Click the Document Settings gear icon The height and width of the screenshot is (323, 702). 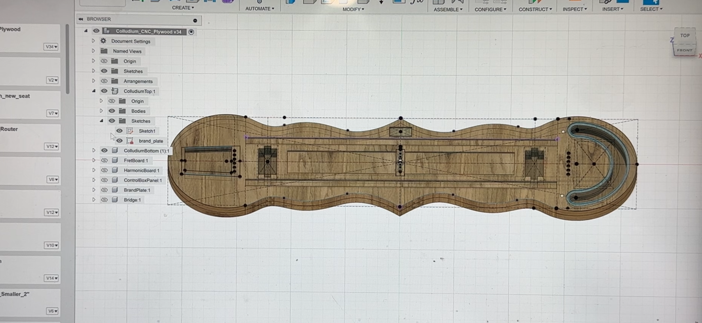(103, 41)
